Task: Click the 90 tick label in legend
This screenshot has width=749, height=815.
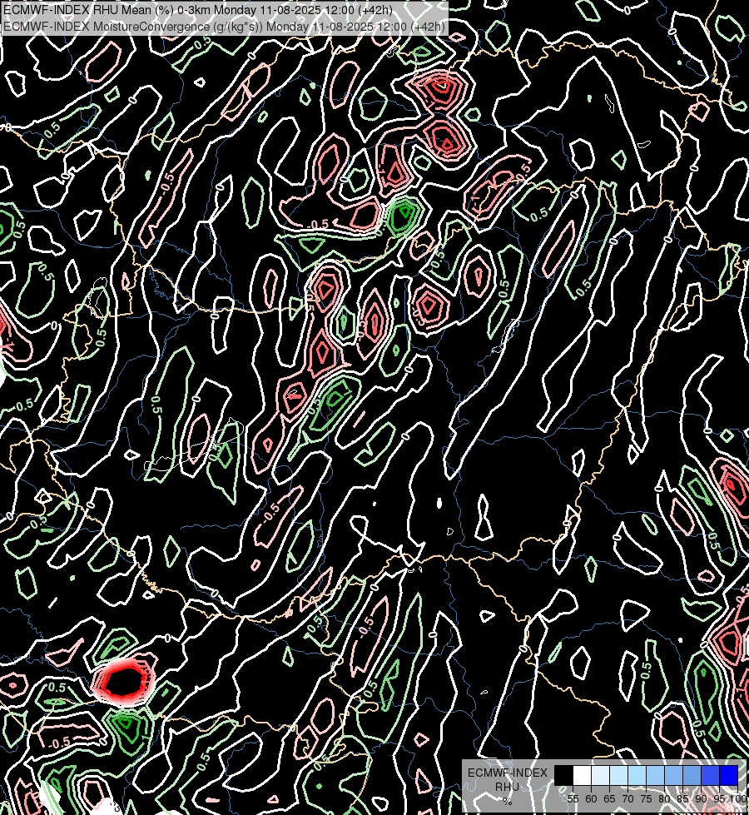Action: click(x=702, y=799)
